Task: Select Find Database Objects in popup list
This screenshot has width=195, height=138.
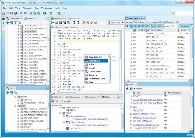Action: 97,79
